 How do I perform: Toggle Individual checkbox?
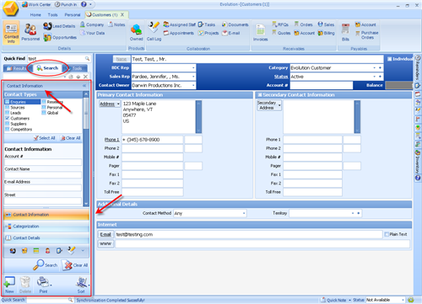coord(389,59)
